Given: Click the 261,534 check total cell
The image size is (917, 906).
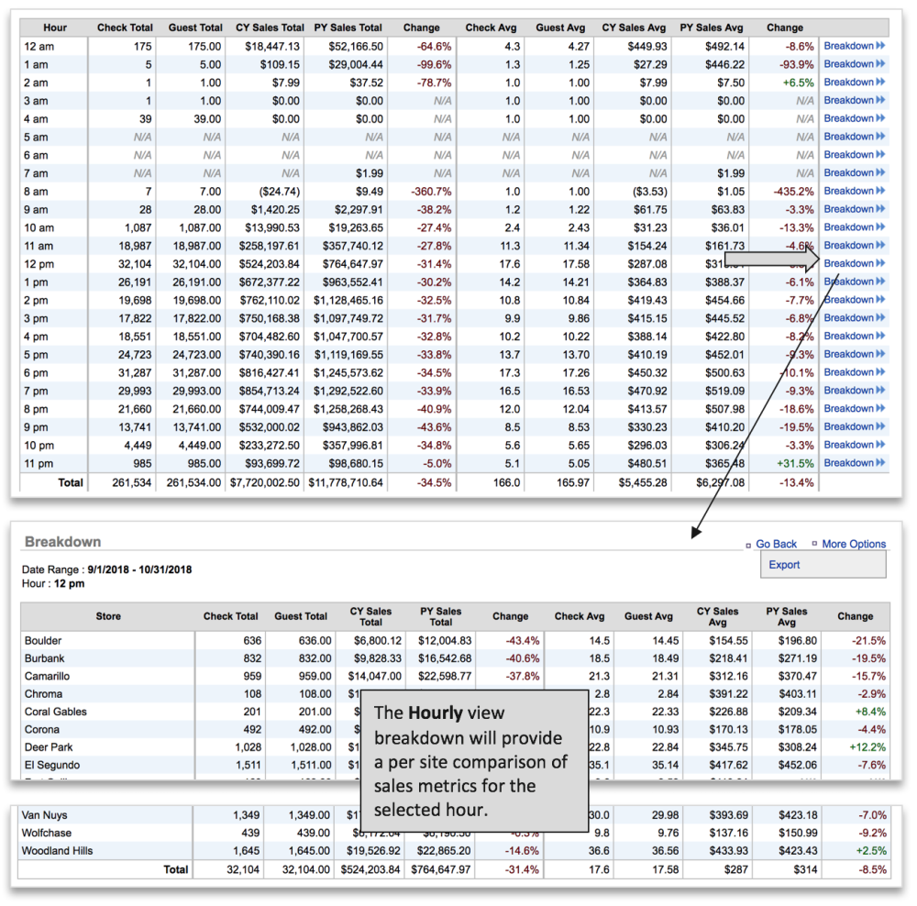Looking at the screenshot, I should (x=131, y=482).
